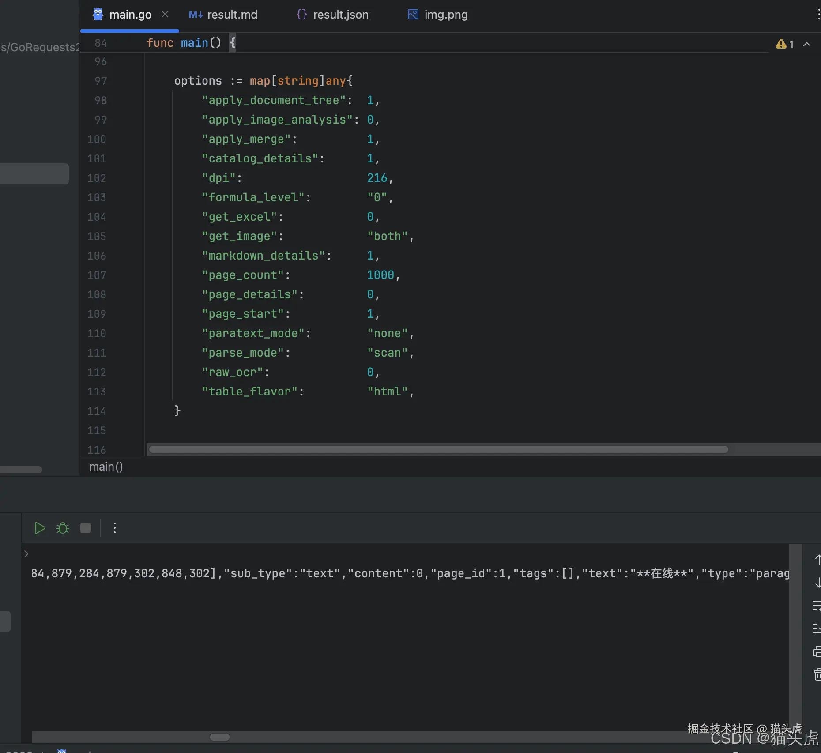This screenshot has width=821, height=753.
Task: Click the console's horizontal scrollbar thumb
Action: [219, 737]
